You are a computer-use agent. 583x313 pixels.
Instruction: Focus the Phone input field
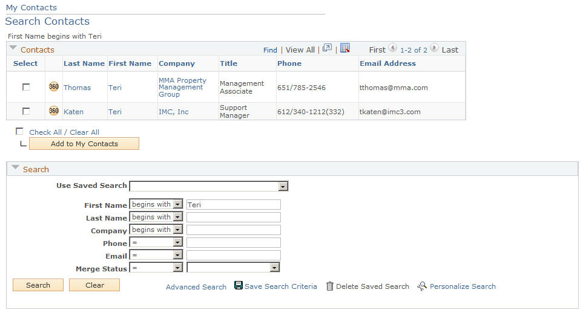coord(234,243)
